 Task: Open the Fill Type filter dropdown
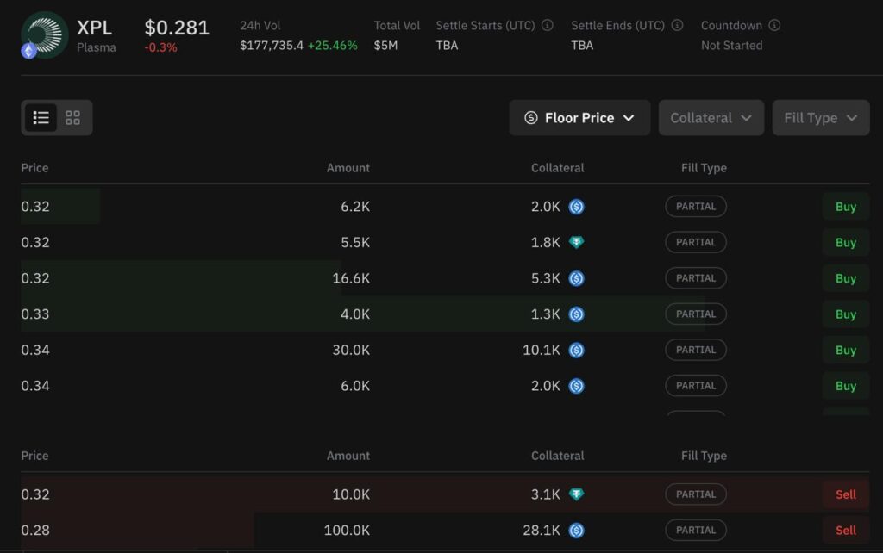[x=820, y=117]
